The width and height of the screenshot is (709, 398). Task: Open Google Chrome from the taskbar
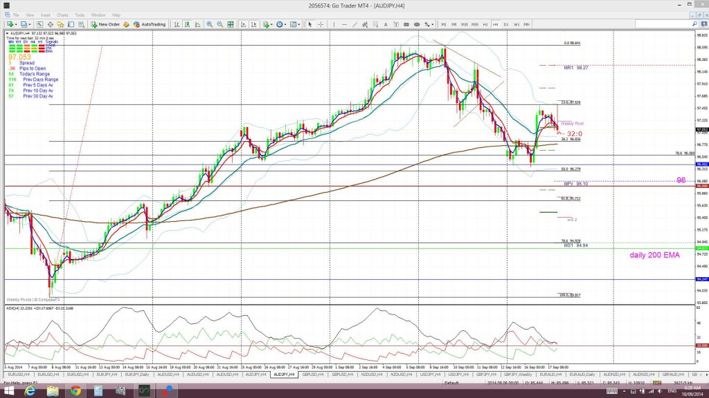[75, 391]
